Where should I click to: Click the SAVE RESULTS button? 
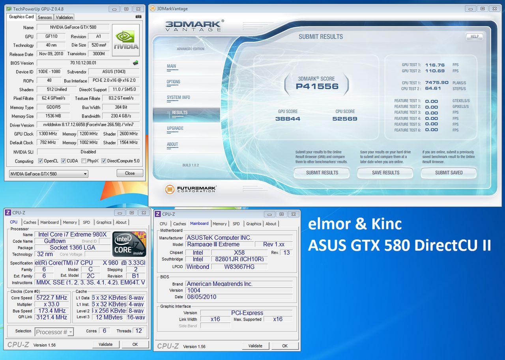(385, 173)
